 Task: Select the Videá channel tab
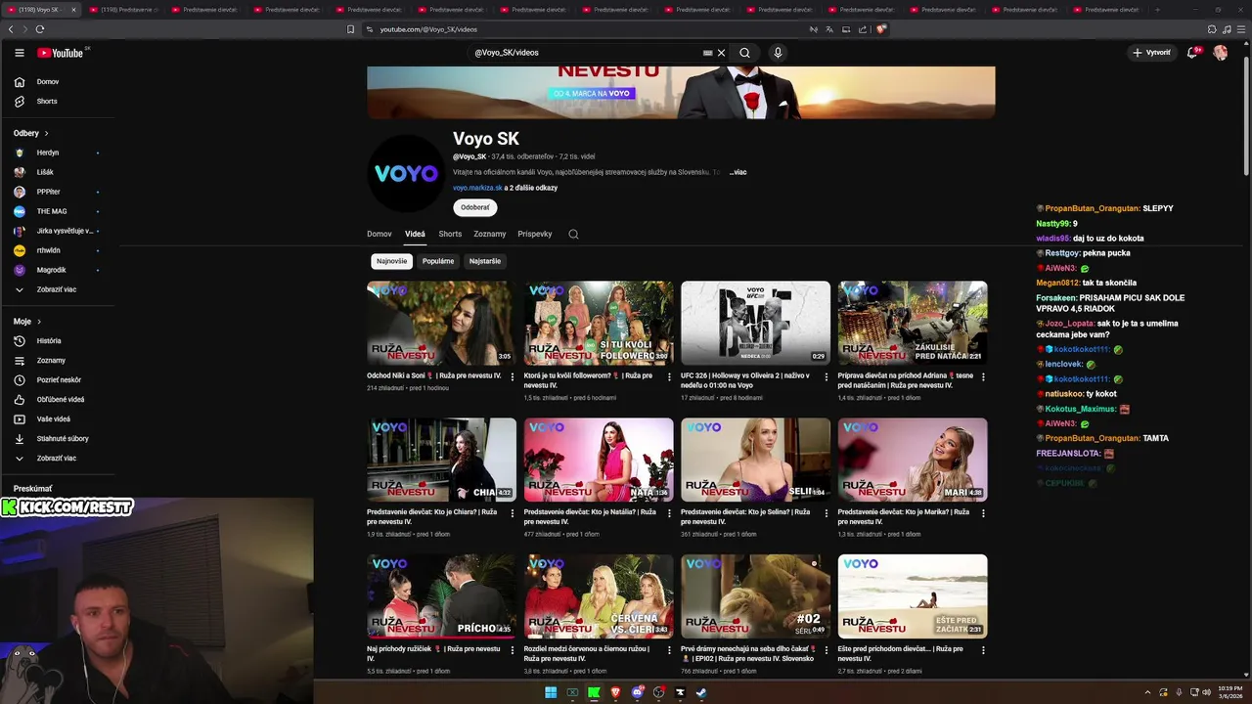coord(415,234)
